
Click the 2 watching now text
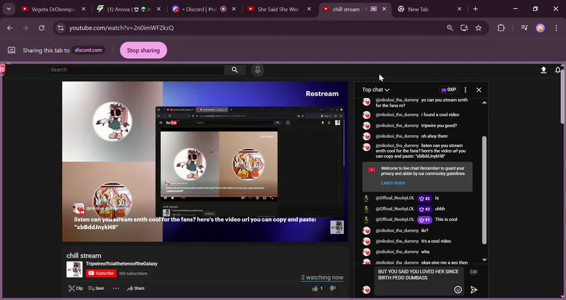click(x=323, y=277)
